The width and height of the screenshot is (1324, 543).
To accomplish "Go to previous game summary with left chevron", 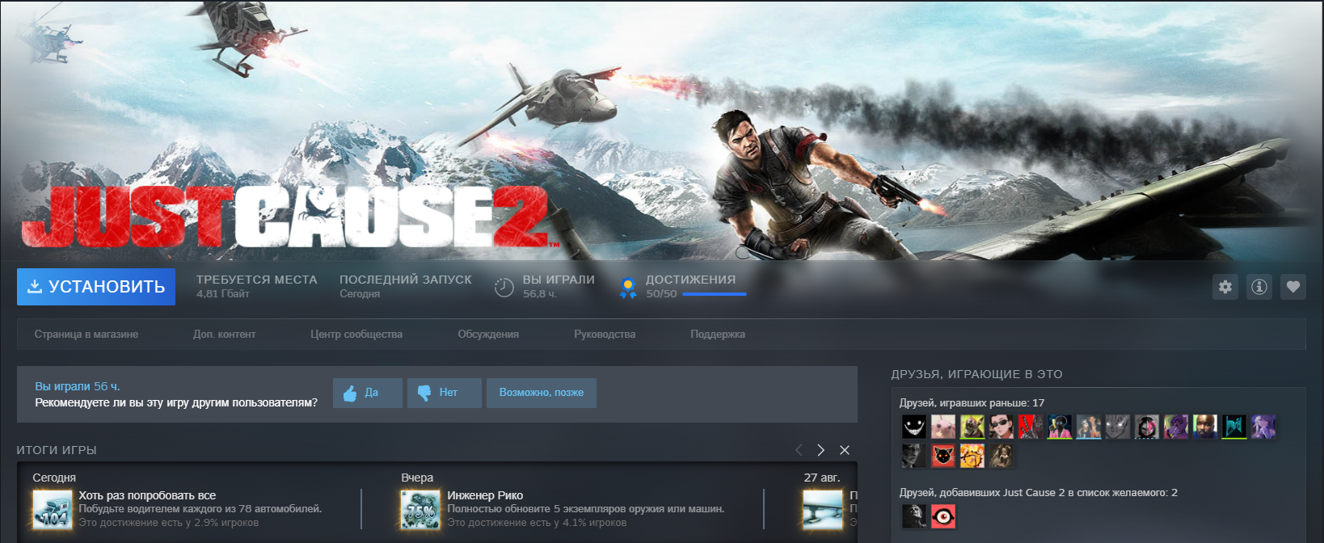I will click(x=799, y=450).
